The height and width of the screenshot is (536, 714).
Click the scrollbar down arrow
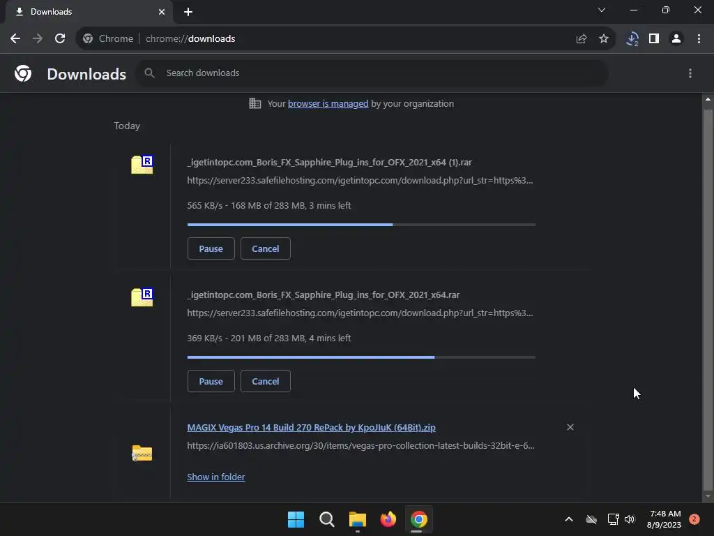pyautogui.click(x=708, y=497)
